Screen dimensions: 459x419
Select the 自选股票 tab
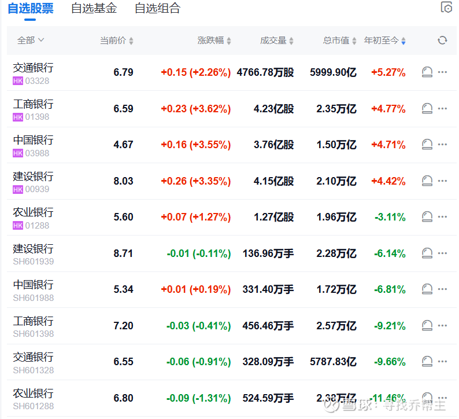(x=31, y=8)
